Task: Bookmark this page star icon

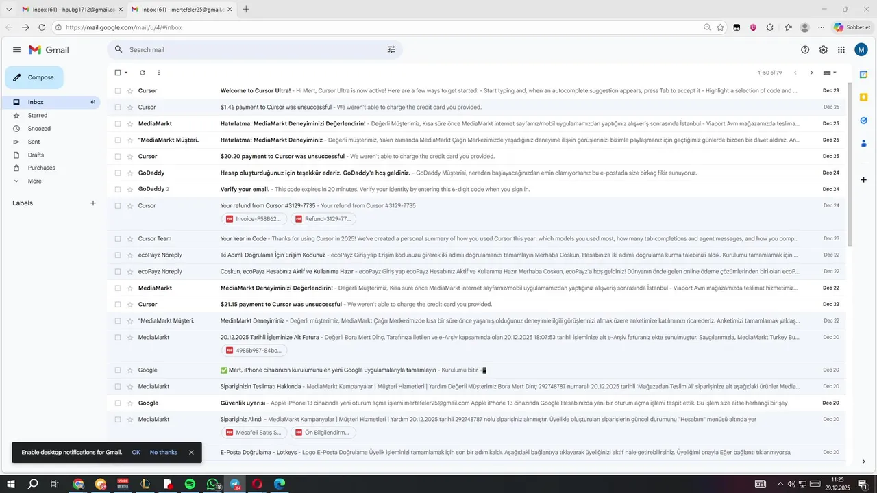Action: [x=720, y=27]
